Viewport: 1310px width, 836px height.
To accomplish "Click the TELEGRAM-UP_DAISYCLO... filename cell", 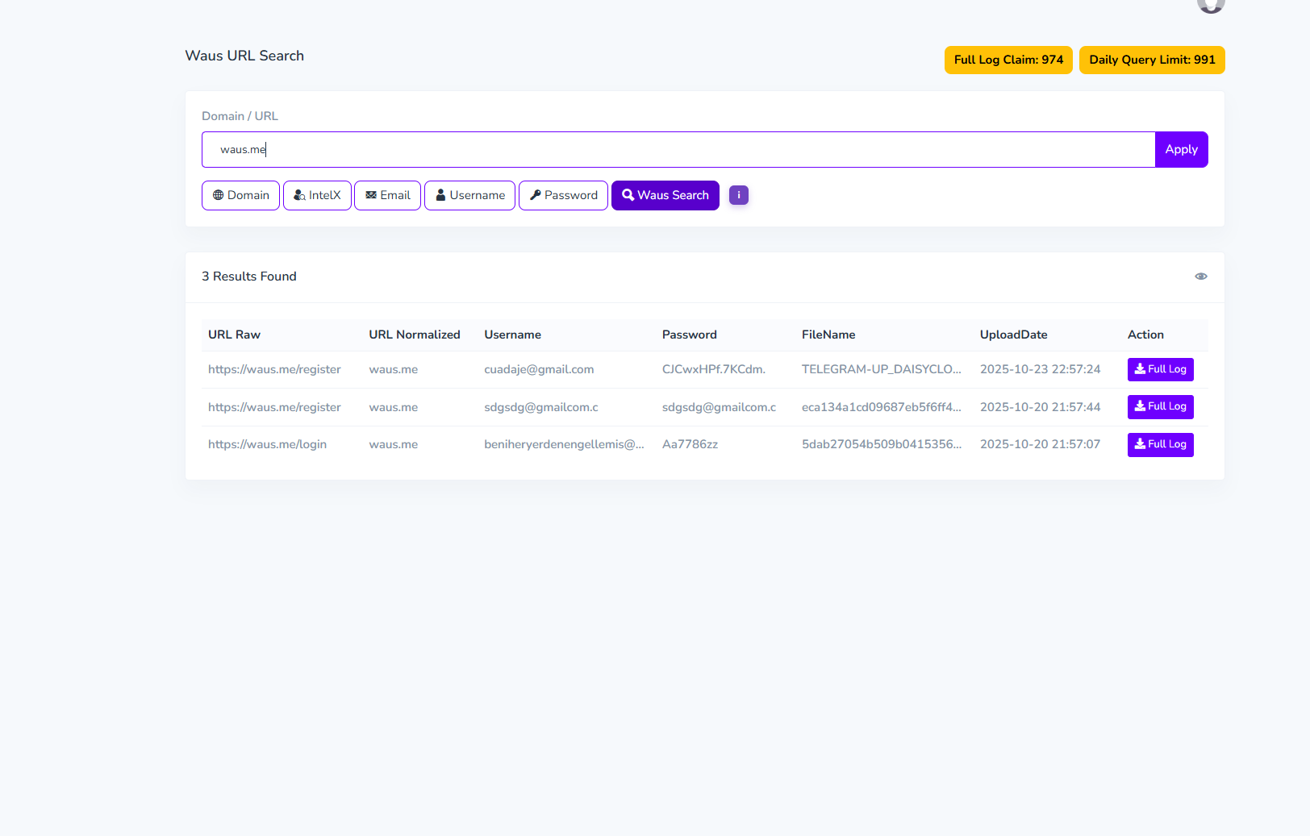I will (x=882, y=369).
